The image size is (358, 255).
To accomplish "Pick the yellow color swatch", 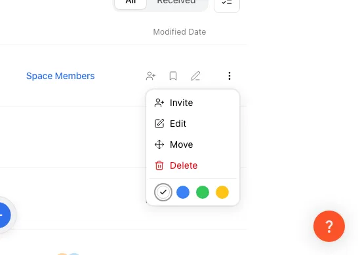I will (222, 192).
